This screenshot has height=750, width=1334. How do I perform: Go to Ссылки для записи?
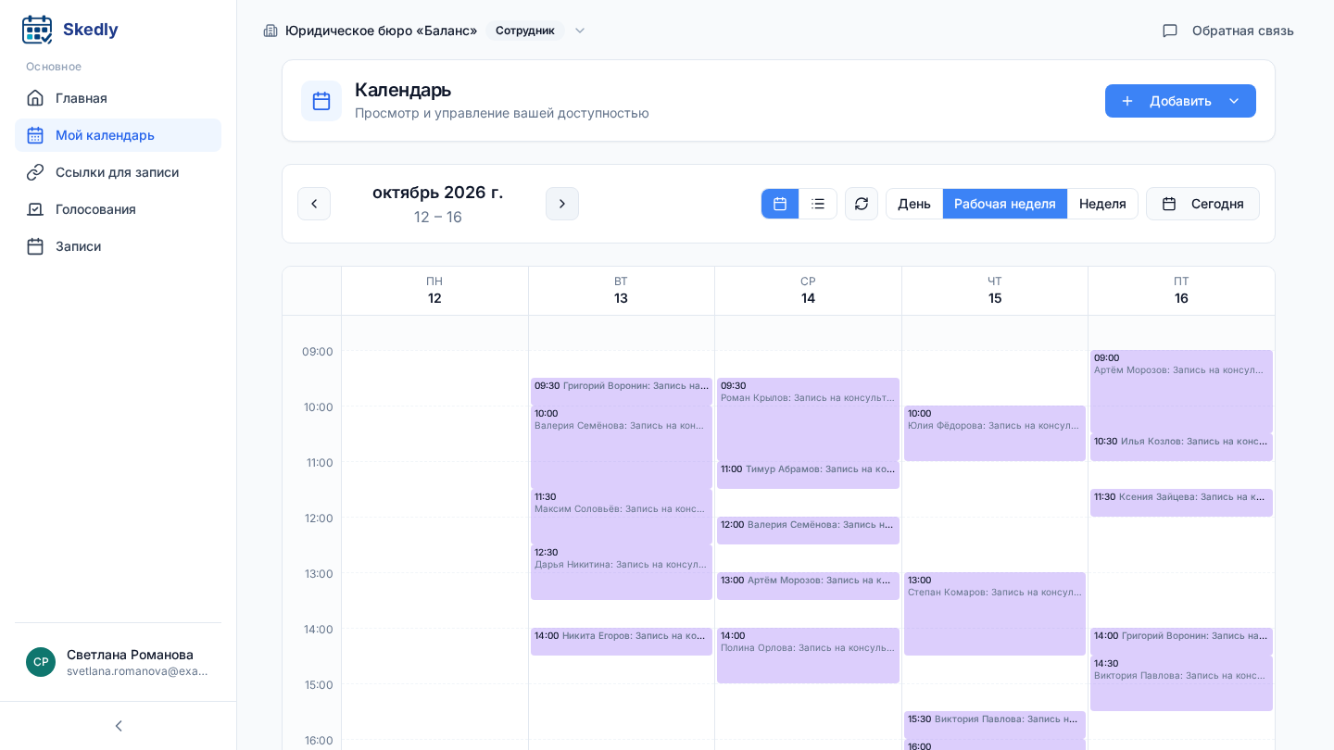[x=118, y=172]
